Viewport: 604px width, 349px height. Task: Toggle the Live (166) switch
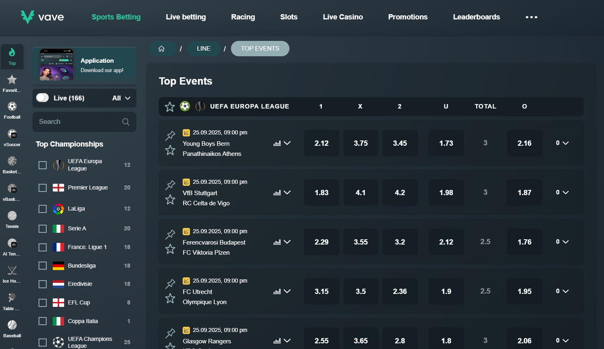coord(42,98)
